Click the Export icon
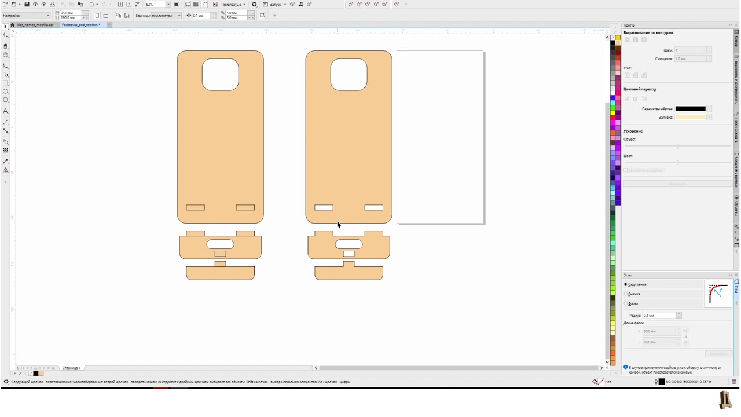The height and width of the screenshot is (417, 741). (129, 4)
